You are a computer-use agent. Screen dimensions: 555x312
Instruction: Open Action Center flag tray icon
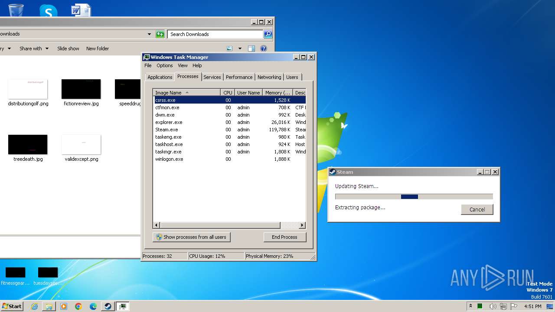tap(514, 306)
